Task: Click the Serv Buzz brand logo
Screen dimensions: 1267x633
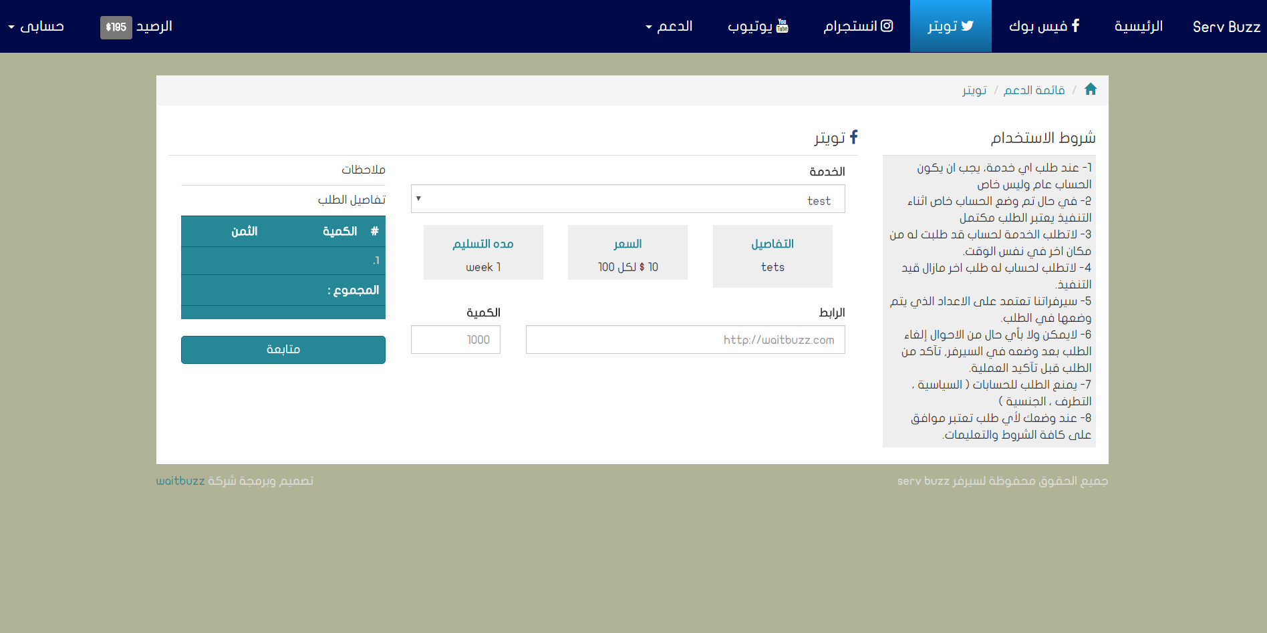Action: pyautogui.click(x=1226, y=27)
